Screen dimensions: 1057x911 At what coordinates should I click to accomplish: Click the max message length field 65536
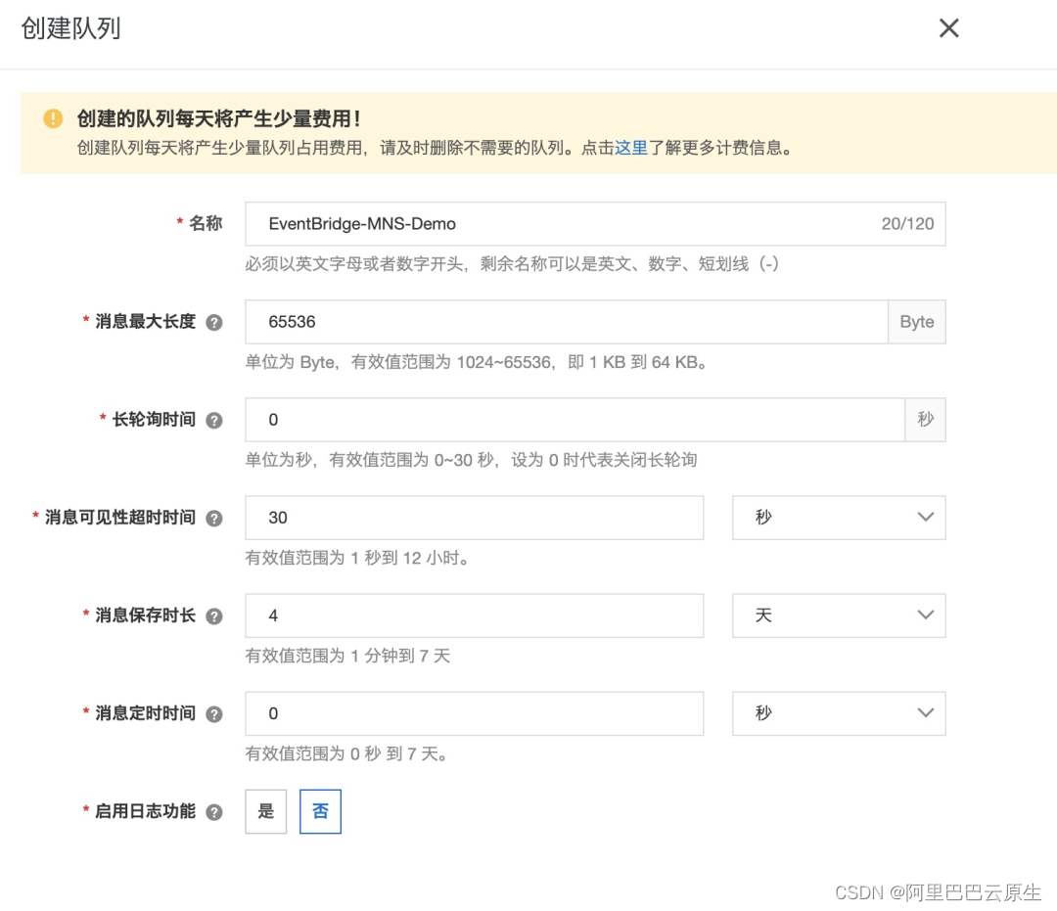click(x=567, y=322)
